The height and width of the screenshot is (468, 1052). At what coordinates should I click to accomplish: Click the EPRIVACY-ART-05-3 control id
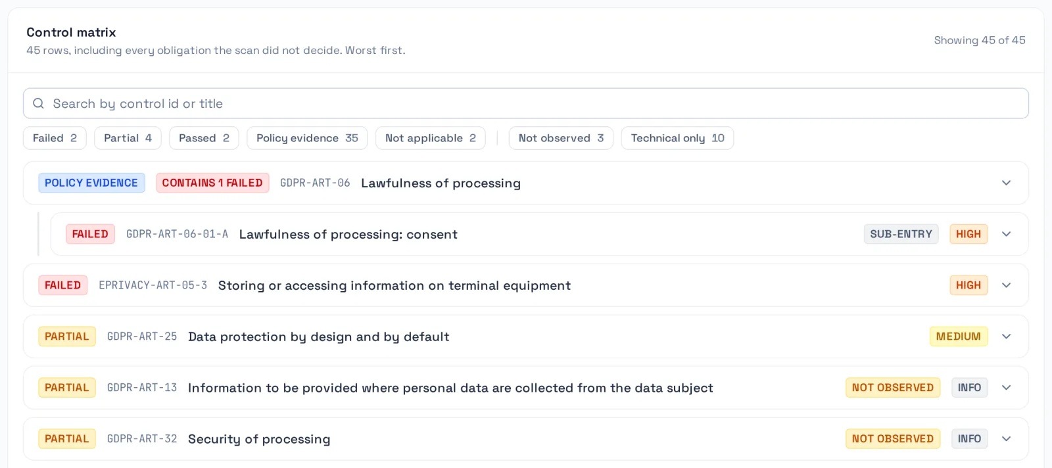(x=153, y=285)
